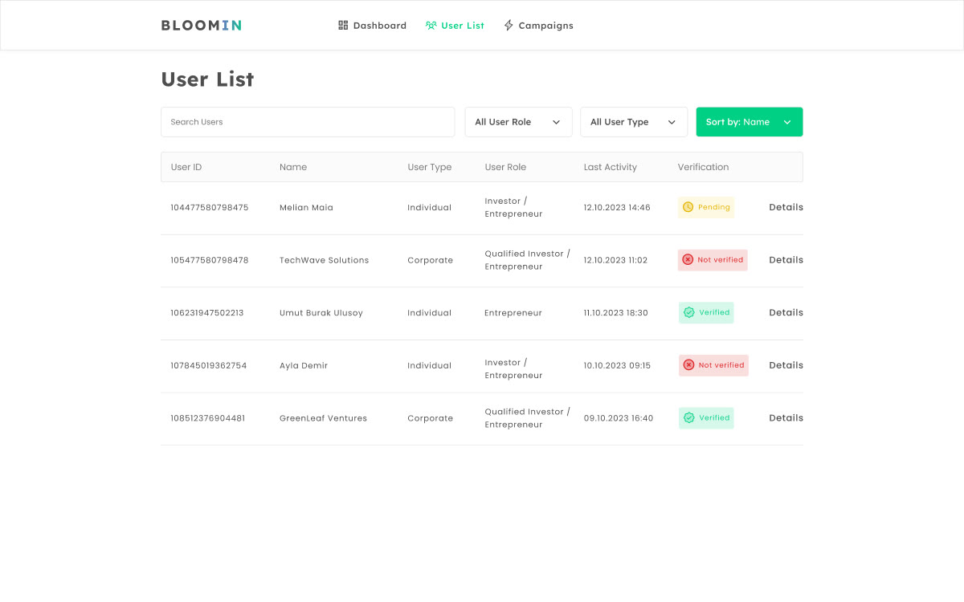
Task: Click the name GreenLeaf Ventures
Action: 324,418
